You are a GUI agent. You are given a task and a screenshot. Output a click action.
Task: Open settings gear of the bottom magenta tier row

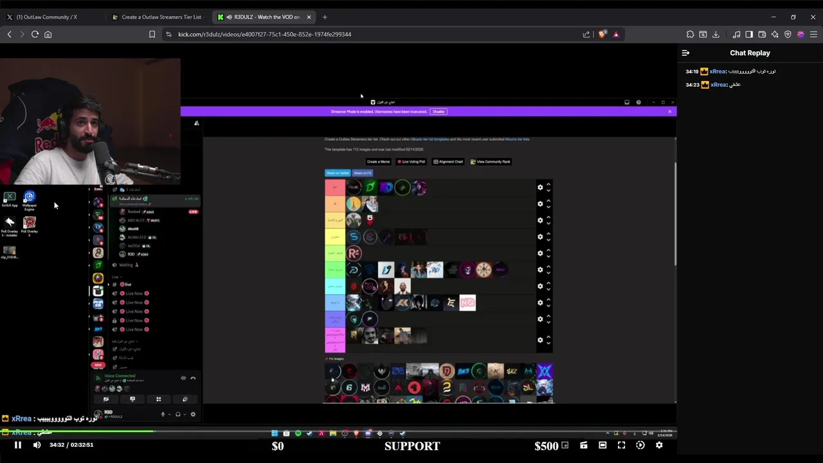click(x=540, y=340)
